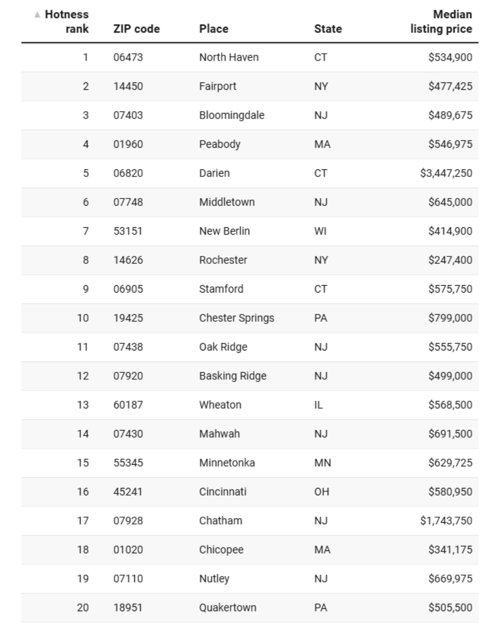Viewport: 500px width, 625px height.
Task: Click the Basking Ridge place cell
Action: pyautogui.click(x=232, y=376)
